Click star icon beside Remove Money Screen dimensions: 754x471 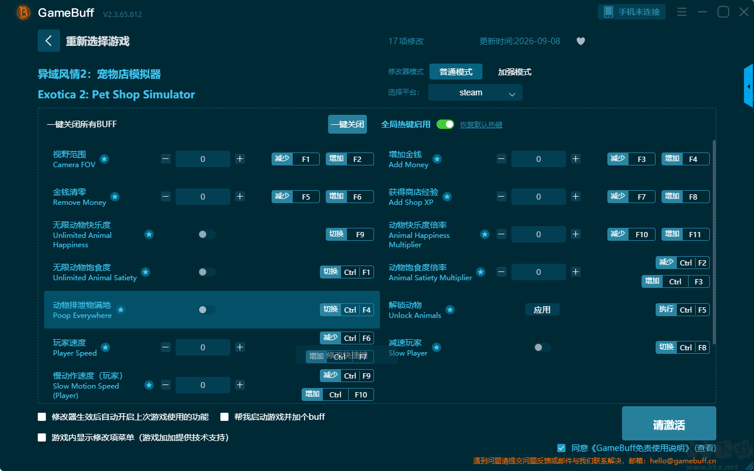[115, 197]
